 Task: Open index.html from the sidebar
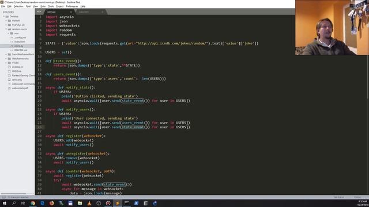[20, 42]
